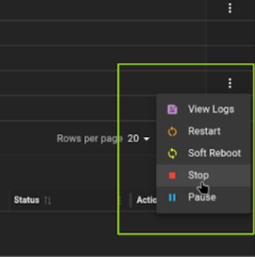This screenshot has height=257, width=255.
Task: Open the Status column options dots
Action: tap(120, 200)
